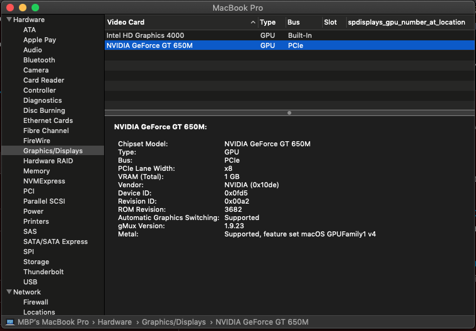
Task: Collapse the Network section triangle
Action: [9, 292]
